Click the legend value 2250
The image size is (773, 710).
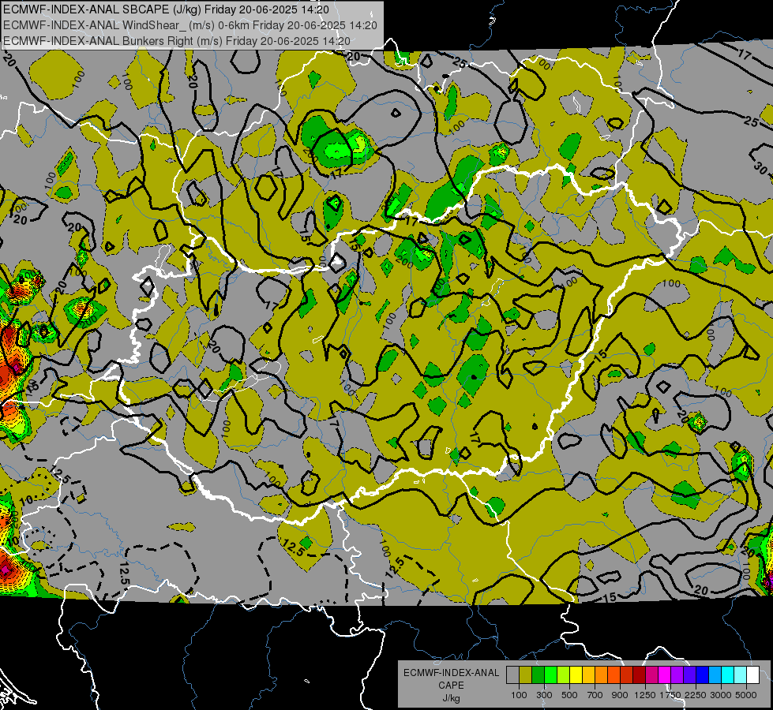click(x=696, y=695)
